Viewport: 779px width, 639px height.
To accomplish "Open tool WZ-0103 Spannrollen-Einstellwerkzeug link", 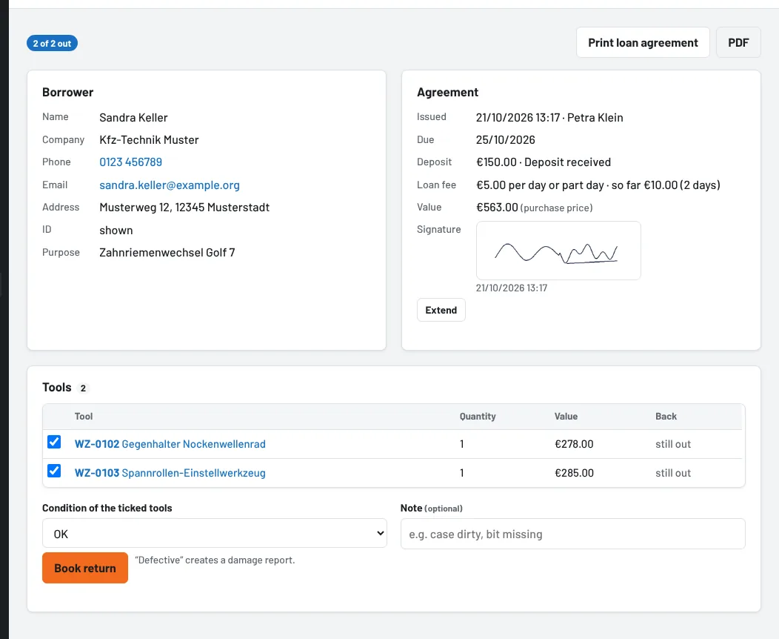I will 170,473.
